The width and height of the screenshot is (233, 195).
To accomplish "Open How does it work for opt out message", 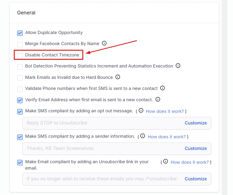I will (x=165, y=111).
